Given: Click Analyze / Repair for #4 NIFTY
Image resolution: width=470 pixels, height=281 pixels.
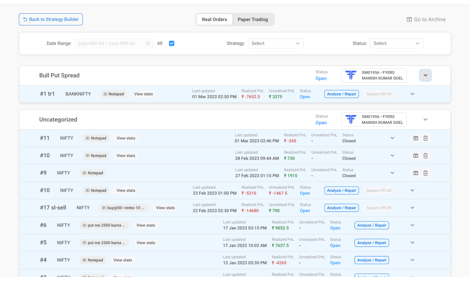Looking at the screenshot, I should [x=372, y=260].
